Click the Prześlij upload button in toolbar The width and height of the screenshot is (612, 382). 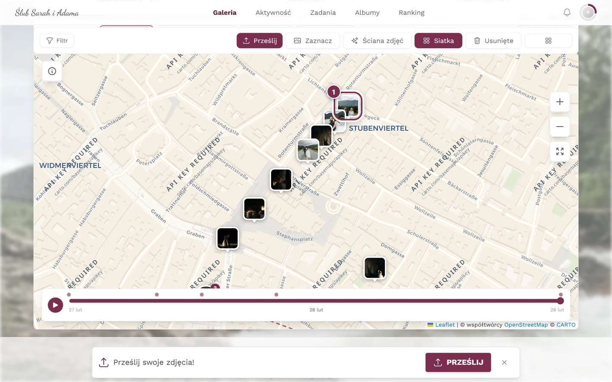(260, 41)
